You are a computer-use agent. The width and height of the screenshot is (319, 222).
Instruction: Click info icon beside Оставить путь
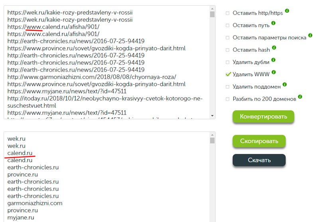(274, 23)
